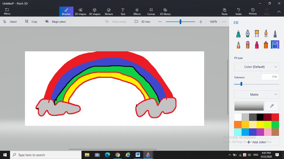This screenshot has width=284, height=159.
Task: Open Microsoft Word from the taskbar
Action: point(138,155)
